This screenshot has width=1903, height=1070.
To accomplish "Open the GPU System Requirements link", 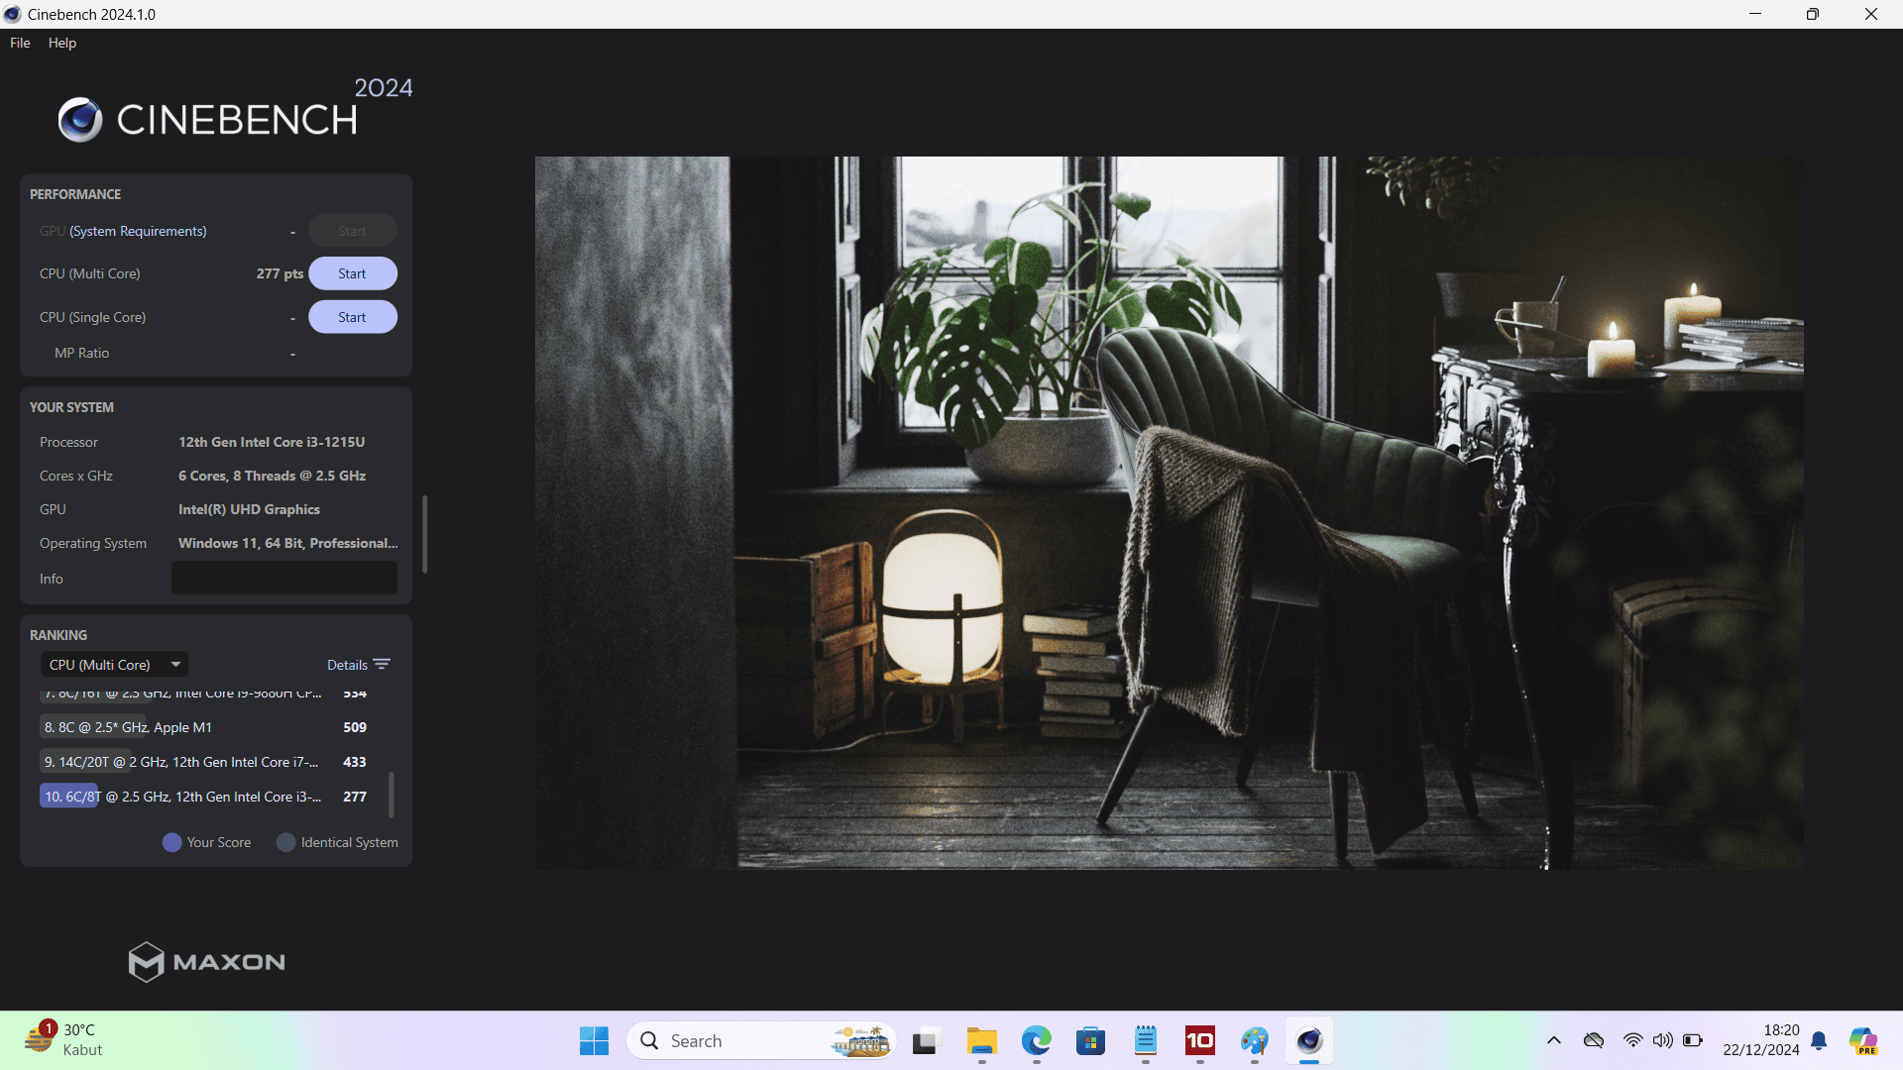I will [x=138, y=231].
